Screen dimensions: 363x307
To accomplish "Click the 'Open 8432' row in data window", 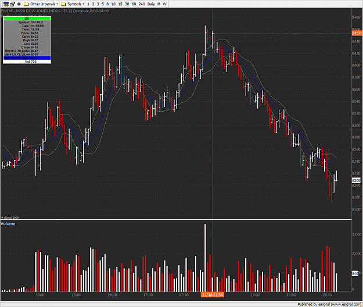I will [27, 37].
